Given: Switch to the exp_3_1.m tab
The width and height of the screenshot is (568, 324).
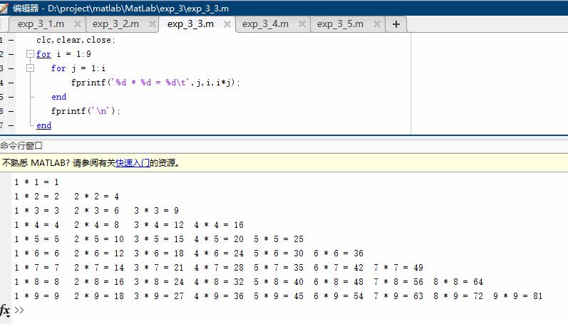Looking at the screenshot, I should 41,24.
